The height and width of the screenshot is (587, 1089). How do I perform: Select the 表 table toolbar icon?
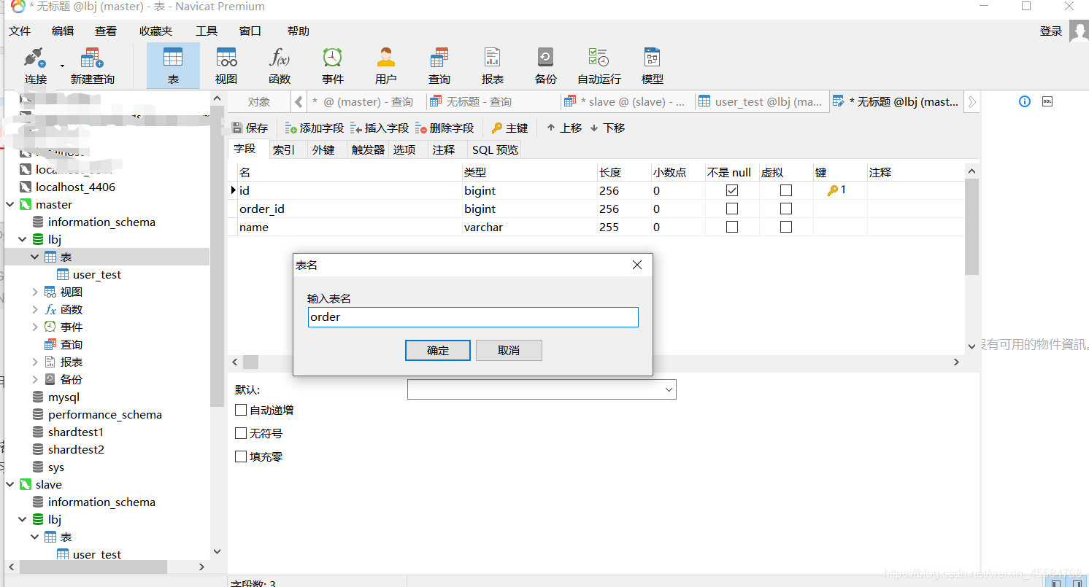point(173,66)
